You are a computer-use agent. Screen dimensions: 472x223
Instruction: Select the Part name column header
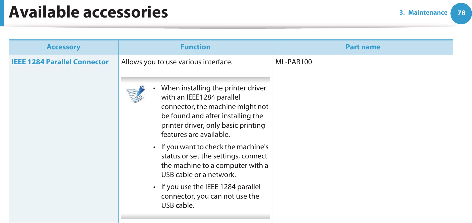pos(363,47)
